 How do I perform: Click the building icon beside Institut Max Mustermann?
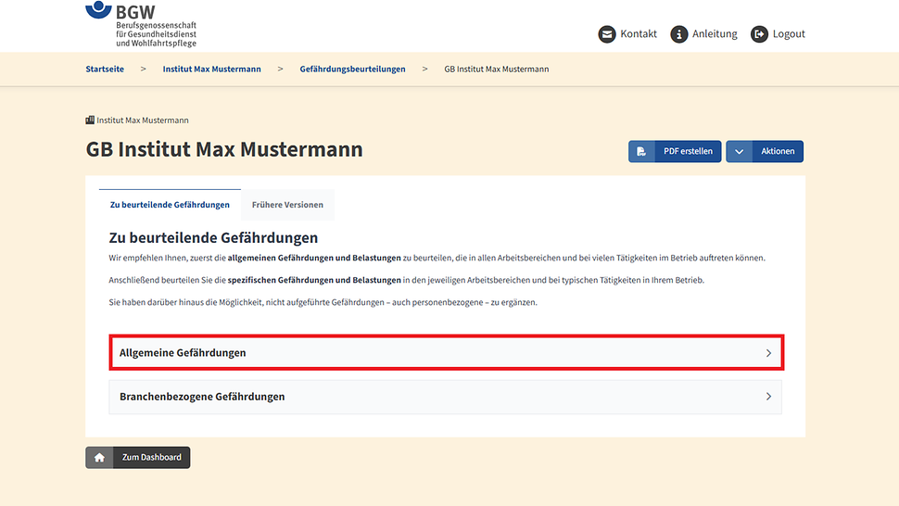(x=90, y=120)
